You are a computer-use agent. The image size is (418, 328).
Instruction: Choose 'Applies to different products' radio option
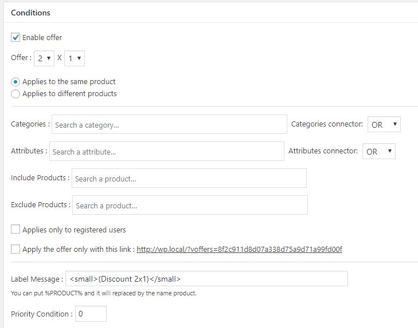pyautogui.click(x=15, y=94)
